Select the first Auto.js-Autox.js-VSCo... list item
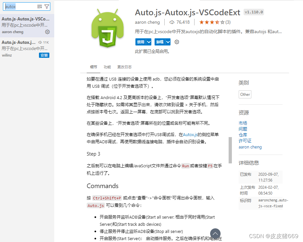Image resolution: width=303 pixels, height=242 pixels. 27,26
